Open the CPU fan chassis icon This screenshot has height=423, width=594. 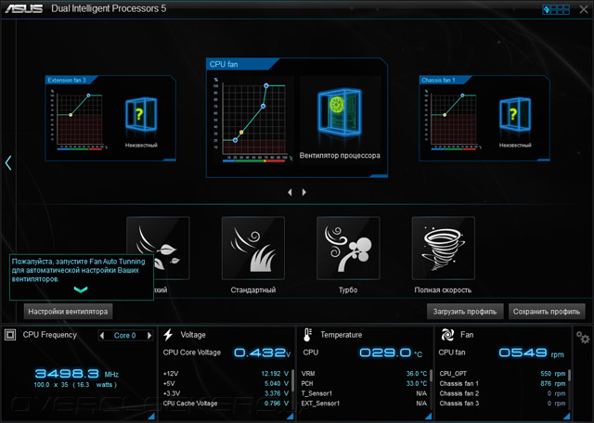pos(340,112)
